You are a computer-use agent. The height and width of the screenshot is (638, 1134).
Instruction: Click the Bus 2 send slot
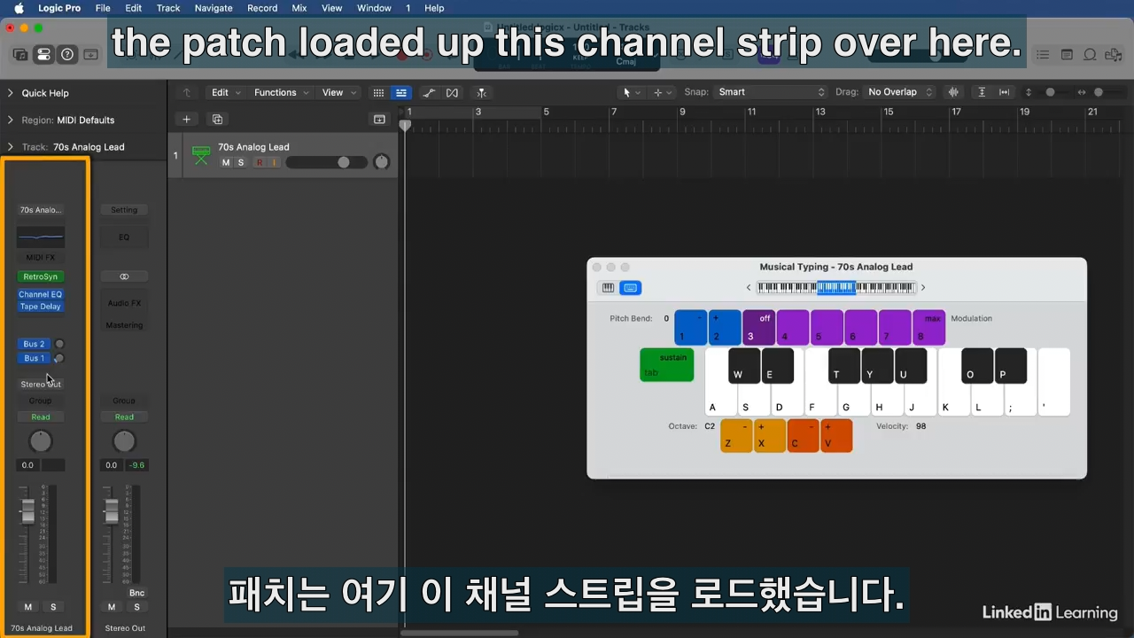tap(34, 344)
